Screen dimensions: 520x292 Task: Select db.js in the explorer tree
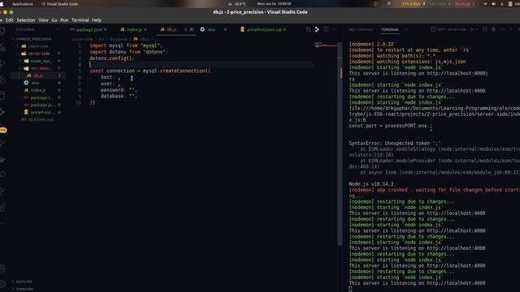click(x=38, y=75)
